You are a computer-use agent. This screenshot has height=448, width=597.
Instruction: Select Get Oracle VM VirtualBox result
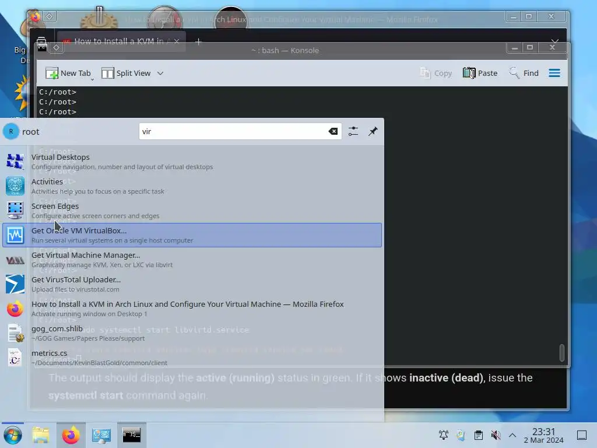click(192, 235)
